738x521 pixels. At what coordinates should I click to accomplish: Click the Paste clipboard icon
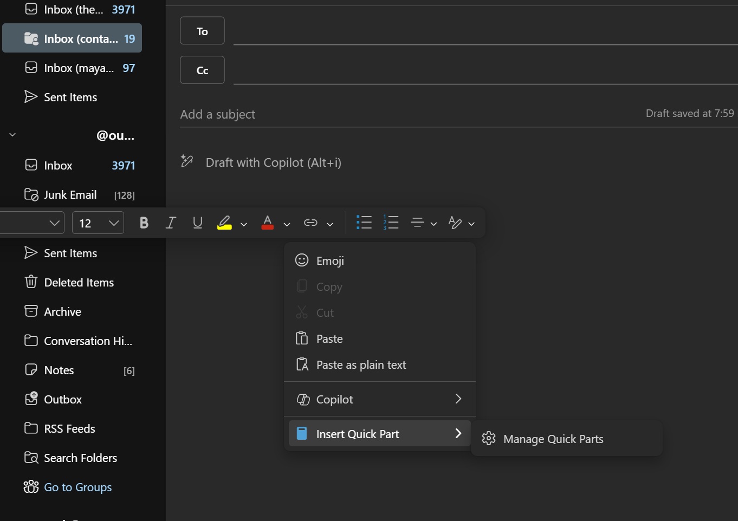coord(302,338)
